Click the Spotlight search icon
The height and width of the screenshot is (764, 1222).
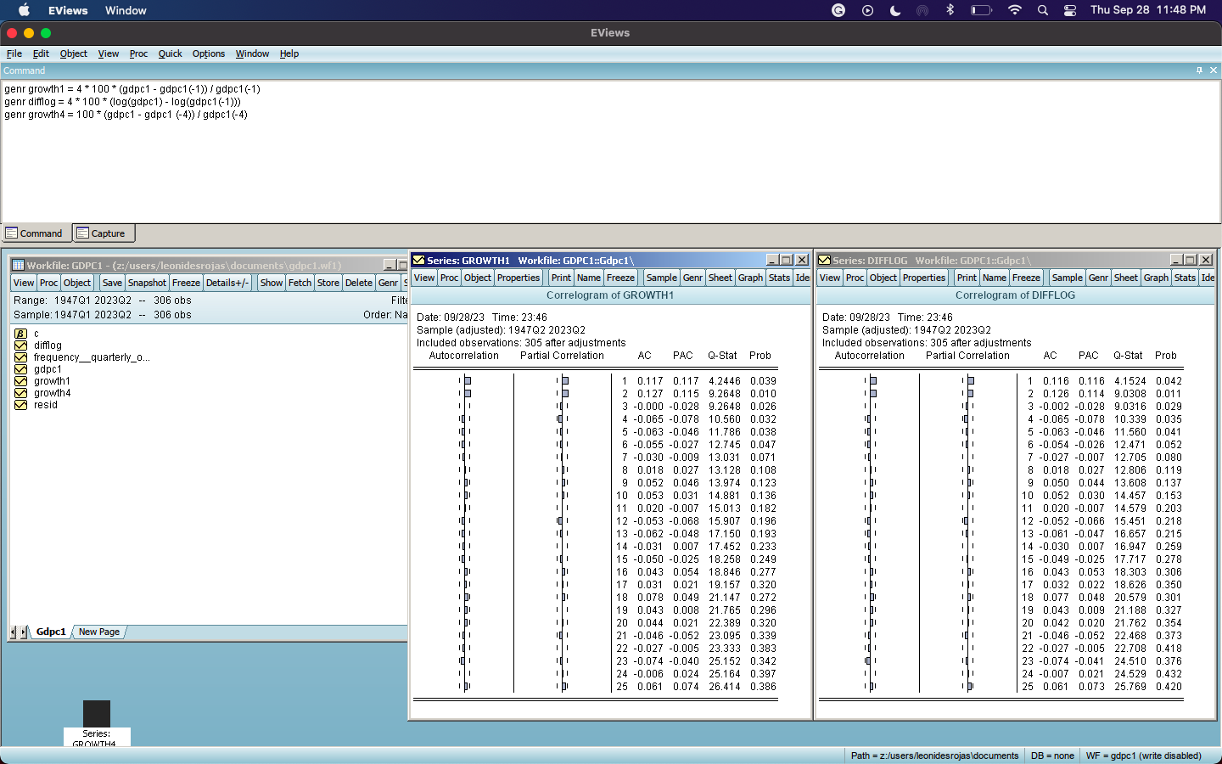(1042, 10)
